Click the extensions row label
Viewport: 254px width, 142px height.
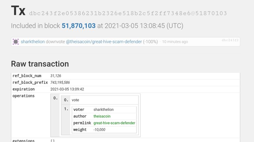pyautogui.click(x=23, y=140)
